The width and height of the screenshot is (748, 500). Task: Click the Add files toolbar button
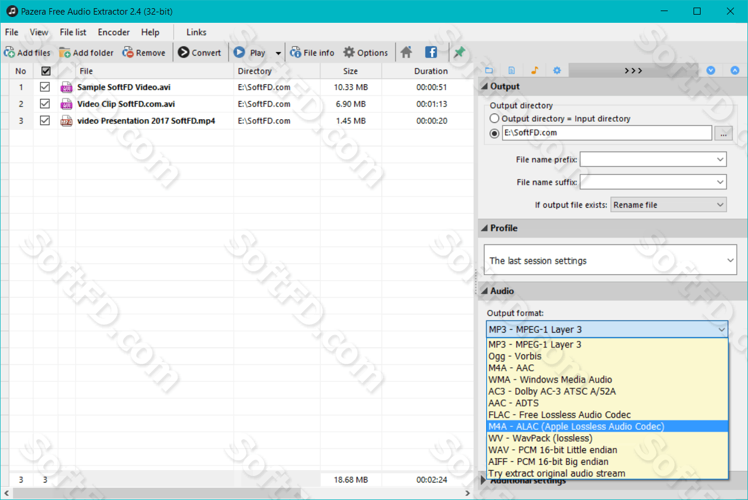28,53
